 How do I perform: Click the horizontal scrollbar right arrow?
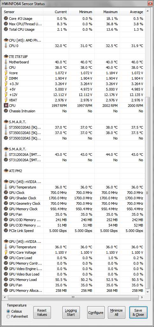click(142, 297)
